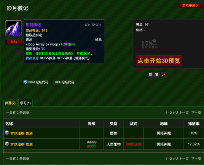Click the 人型生物 type cell
This screenshot has height=165, width=204.
(113, 144)
